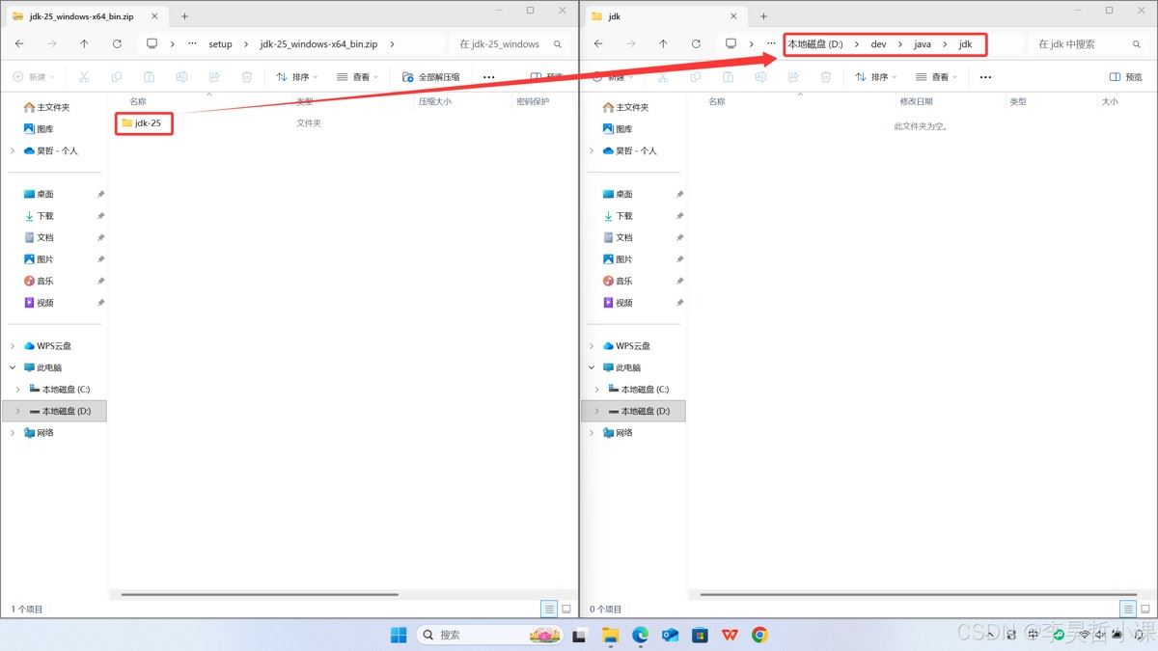Screen dimensions: 1158x651
Task: Switch to large icons view in left status bar
Action: [x=566, y=609]
